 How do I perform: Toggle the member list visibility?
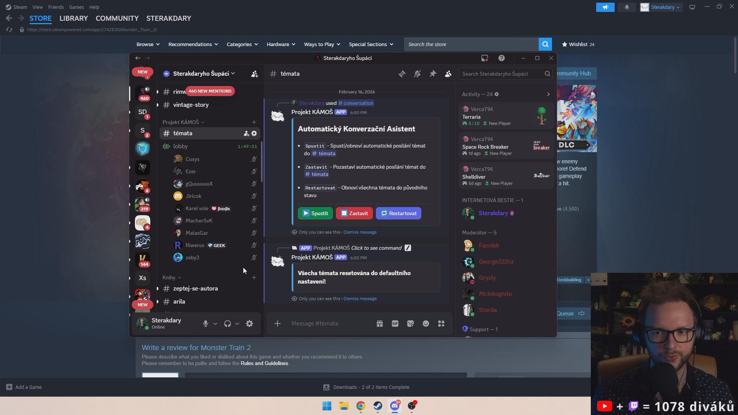tap(448, 74)
